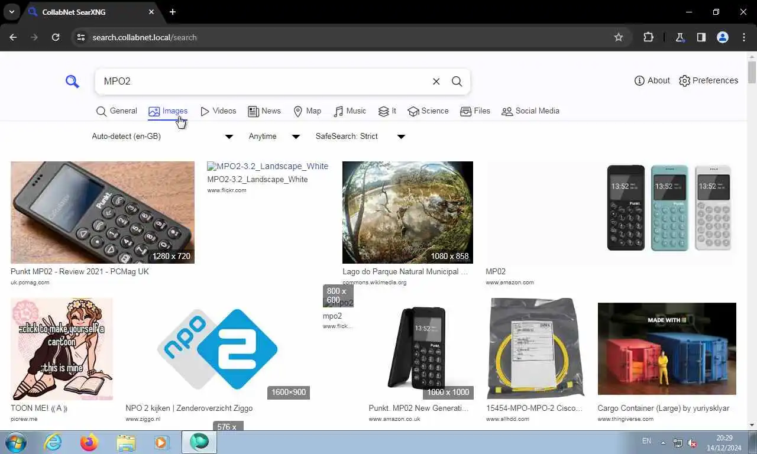Screen dimensions: 757x454
Task: Open the Windows Start menu
Action: [15, 442]
